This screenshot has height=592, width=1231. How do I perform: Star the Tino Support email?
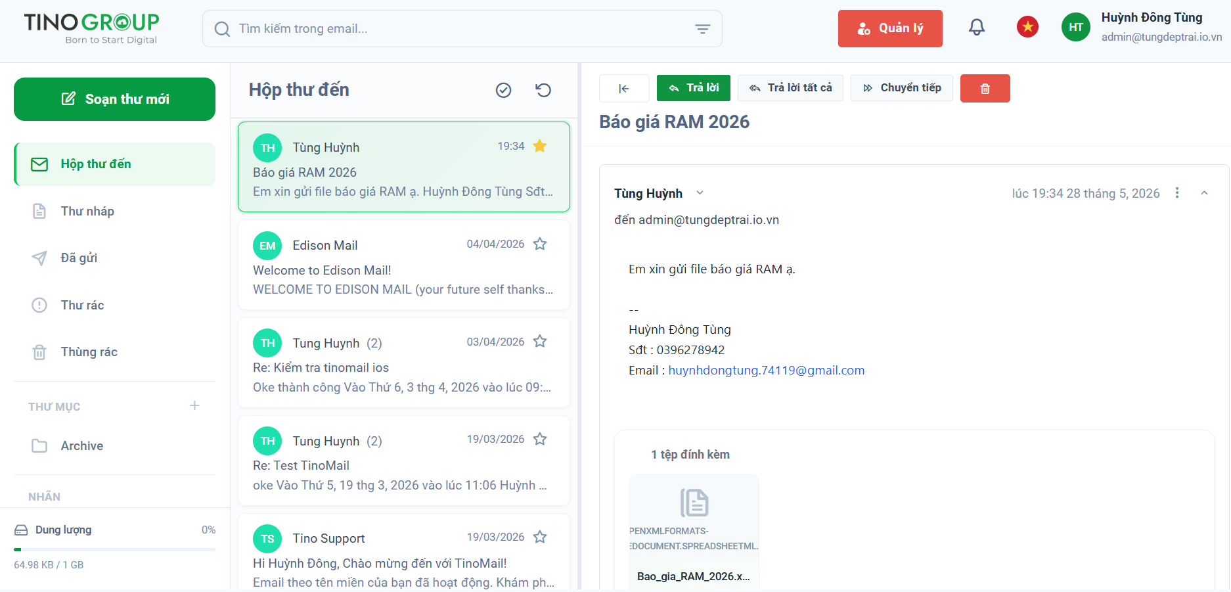tap(540, 537)
